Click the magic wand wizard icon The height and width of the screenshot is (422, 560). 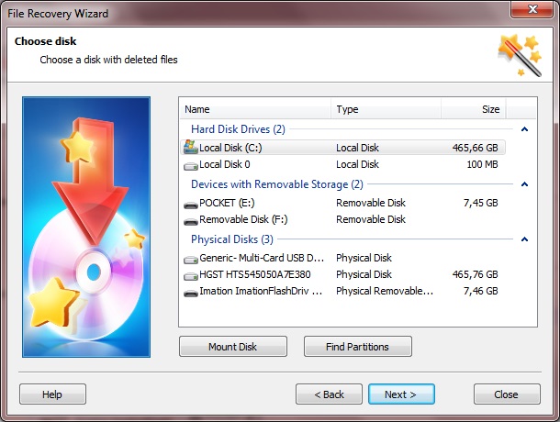click(520, 55)
